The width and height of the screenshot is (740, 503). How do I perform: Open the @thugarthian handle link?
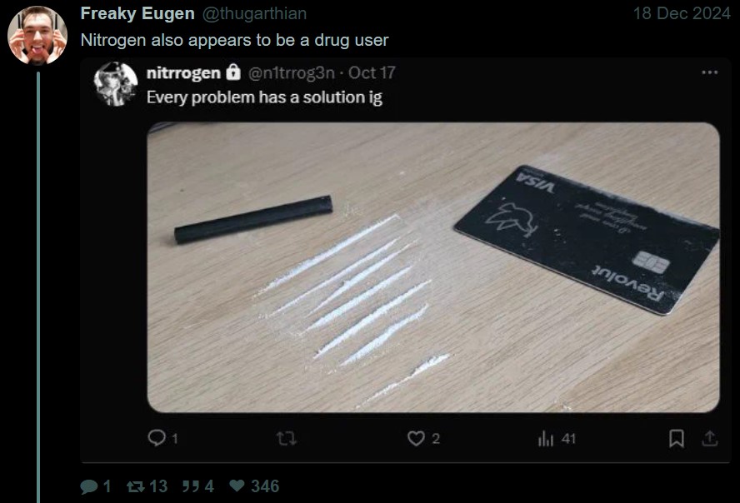[x=254, y=13]
